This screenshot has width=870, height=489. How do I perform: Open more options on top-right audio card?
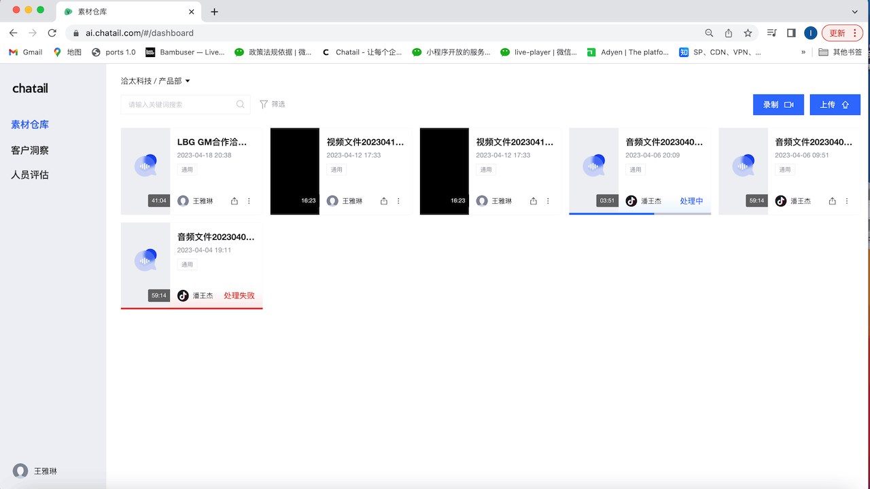click(847, 201)
